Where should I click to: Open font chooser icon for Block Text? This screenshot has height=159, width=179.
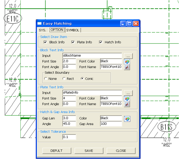click(x=127, y=67)
